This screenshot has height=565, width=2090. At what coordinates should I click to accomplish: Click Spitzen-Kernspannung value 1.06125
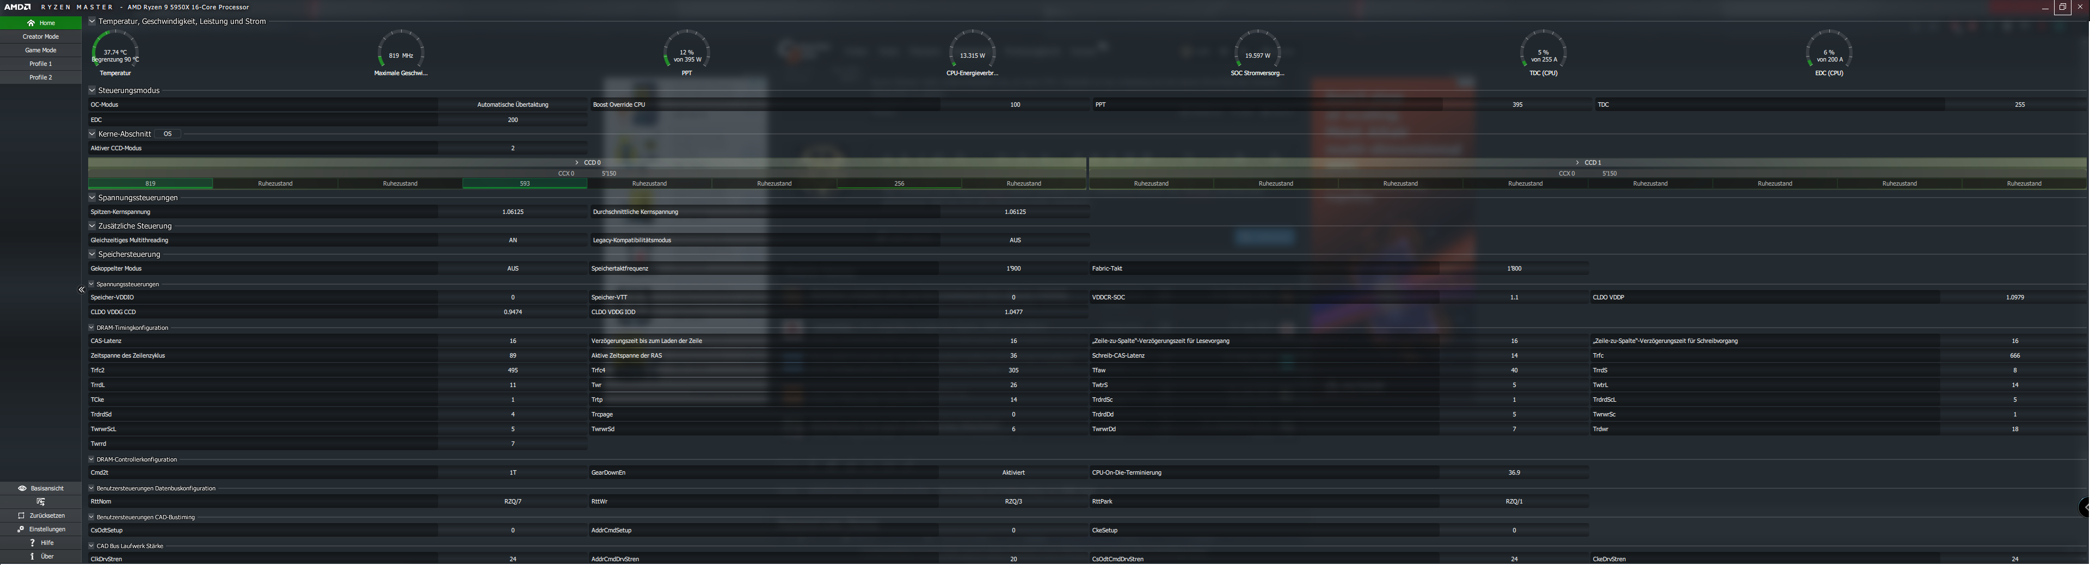pyautogui.click(x=513, y=212)
